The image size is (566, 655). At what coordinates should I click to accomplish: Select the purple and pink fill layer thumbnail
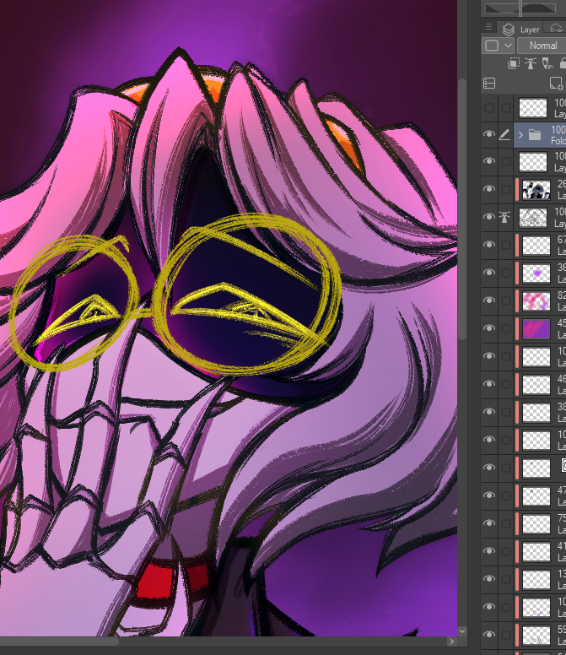click(x=536, y=328)
